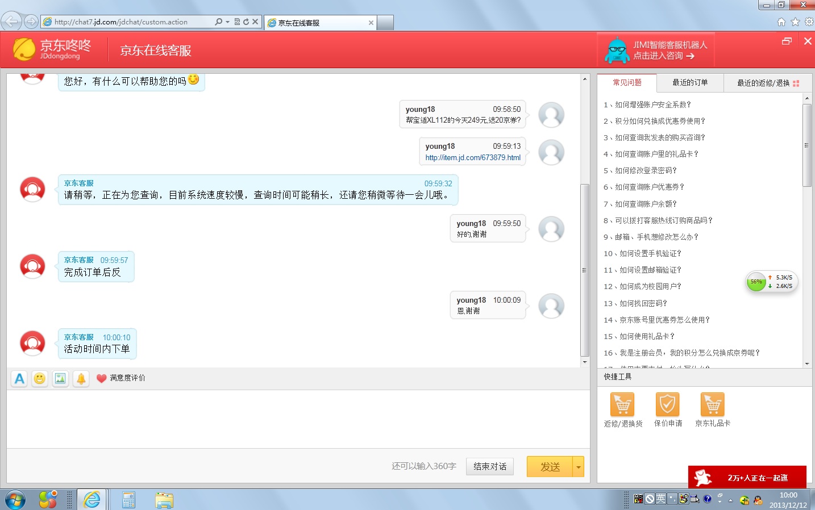Close the 京东在线客服 browser tab
This screenshot has width=815, height=510.
371,23
